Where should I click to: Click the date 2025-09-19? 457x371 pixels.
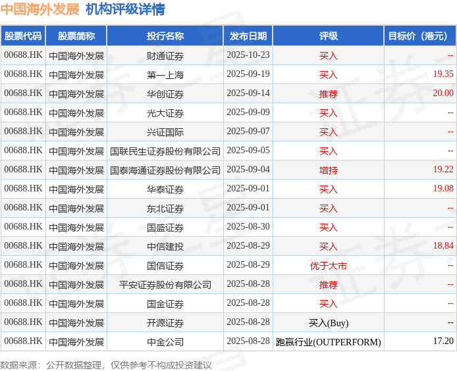coord(248,74)
